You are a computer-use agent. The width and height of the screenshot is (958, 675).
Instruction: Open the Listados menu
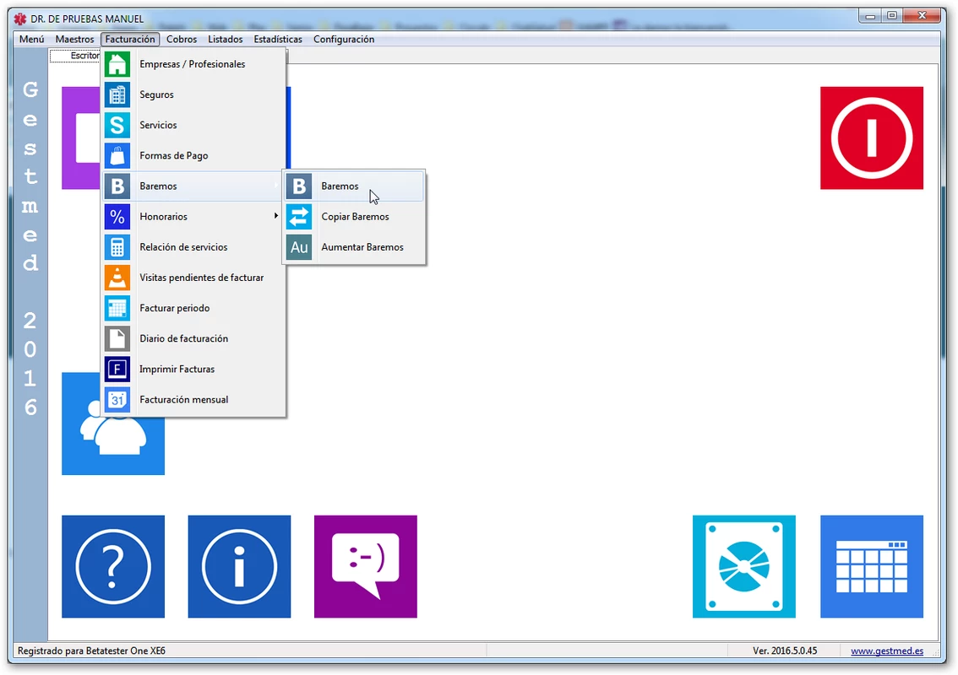226,39
